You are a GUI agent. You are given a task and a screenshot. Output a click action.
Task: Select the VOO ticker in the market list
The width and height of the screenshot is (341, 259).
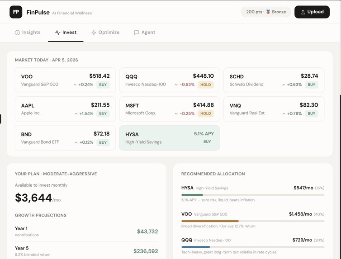click(x=27, y=77)
